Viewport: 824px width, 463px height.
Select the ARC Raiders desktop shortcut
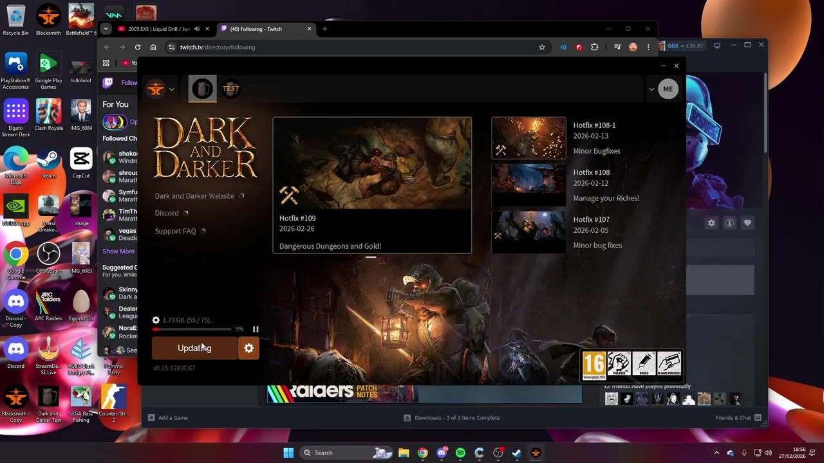point(48,306)
